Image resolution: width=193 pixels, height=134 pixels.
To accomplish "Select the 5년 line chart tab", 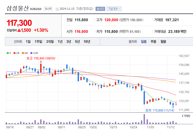I will (x=77, y=42).
